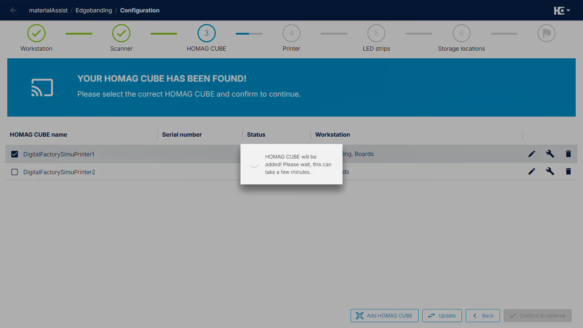The height and width of the screenshot is (328, 583).
Task: Select the DigitalFactorySimuPrinter1 name text
Action: tap(59, 154)
